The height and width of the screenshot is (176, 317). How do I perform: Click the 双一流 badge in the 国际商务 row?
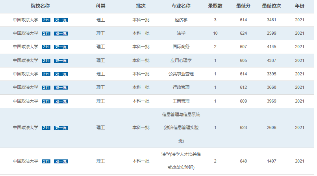point(61,47)
